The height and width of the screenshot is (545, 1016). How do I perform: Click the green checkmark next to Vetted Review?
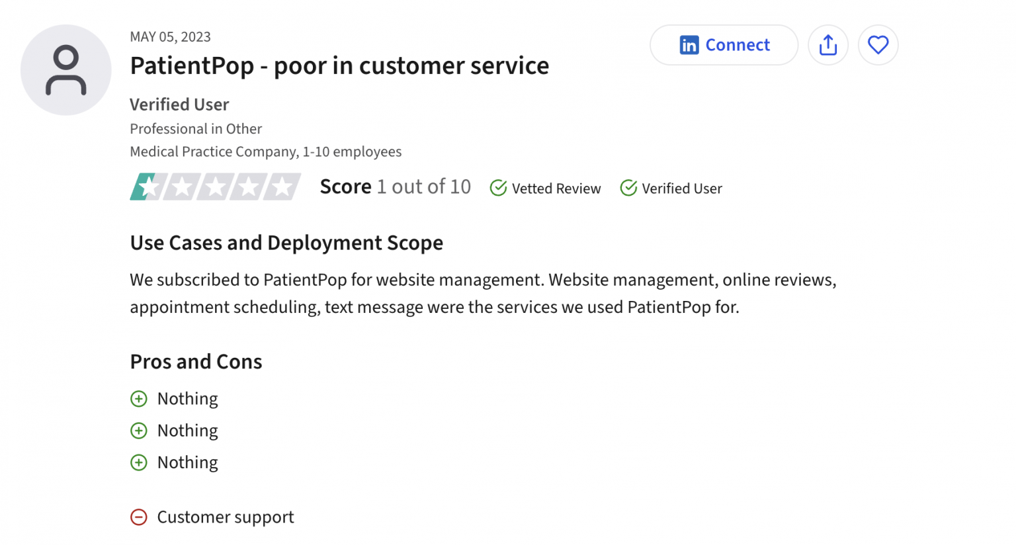(497, 188)
